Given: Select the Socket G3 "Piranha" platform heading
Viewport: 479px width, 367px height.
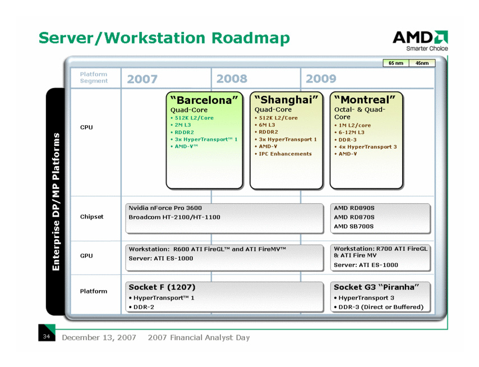Looking at the screenshot, I should tap(376, 287).
